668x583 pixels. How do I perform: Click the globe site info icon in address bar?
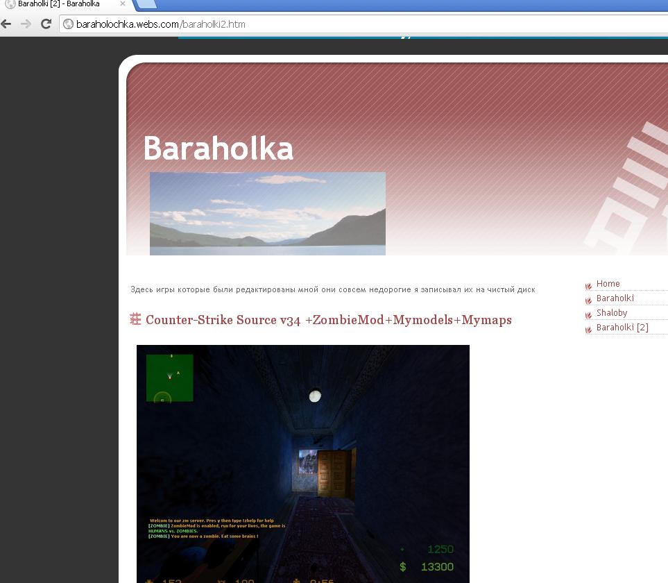(68, 24)
